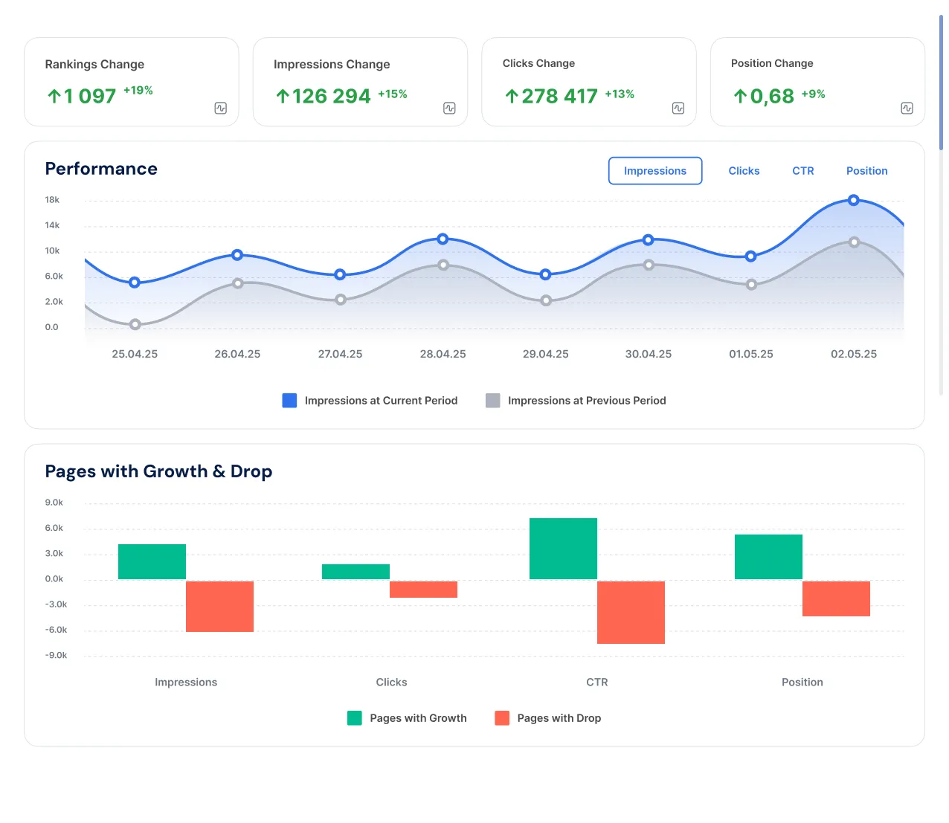Screen dimensions: 949x823
Task: Open chart icon on Clicks Change card
Action: pyautogui.click(x=678, y=109)
